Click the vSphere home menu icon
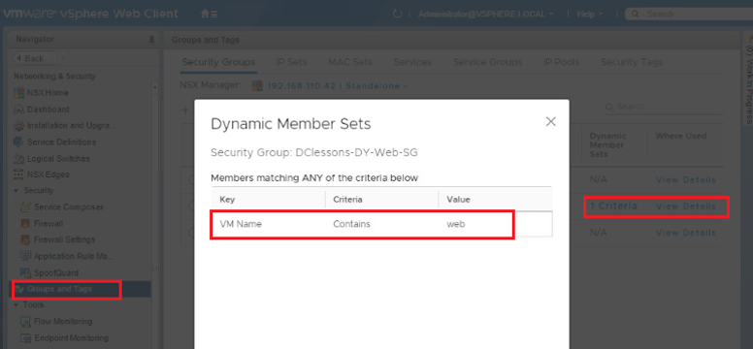The height and width of the screenshot is (349, 753). (209, 14)
